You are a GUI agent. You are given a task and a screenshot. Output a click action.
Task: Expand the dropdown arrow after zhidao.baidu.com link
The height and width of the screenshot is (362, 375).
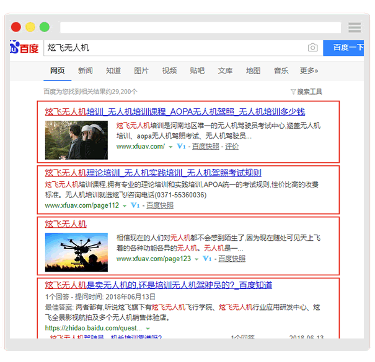(x=148, y=329)
